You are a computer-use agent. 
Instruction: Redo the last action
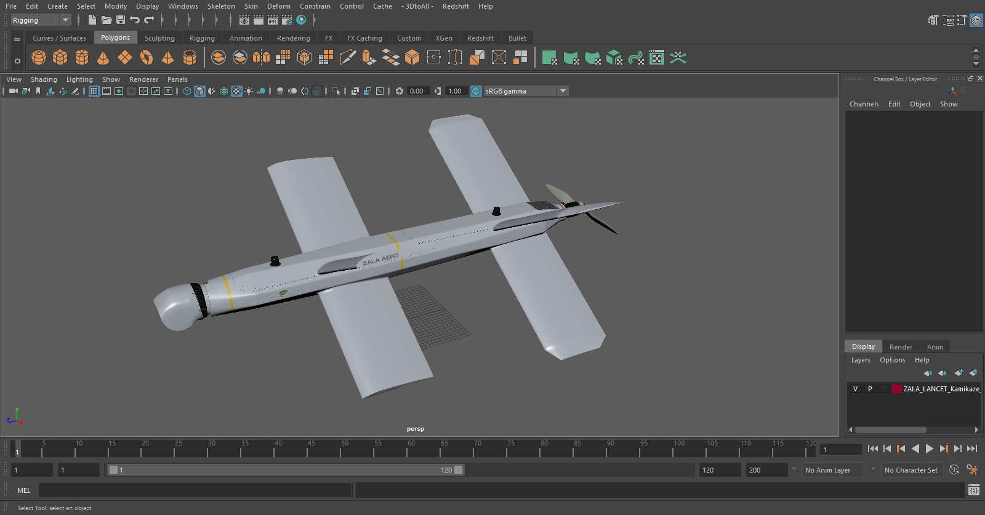point(149,20)
